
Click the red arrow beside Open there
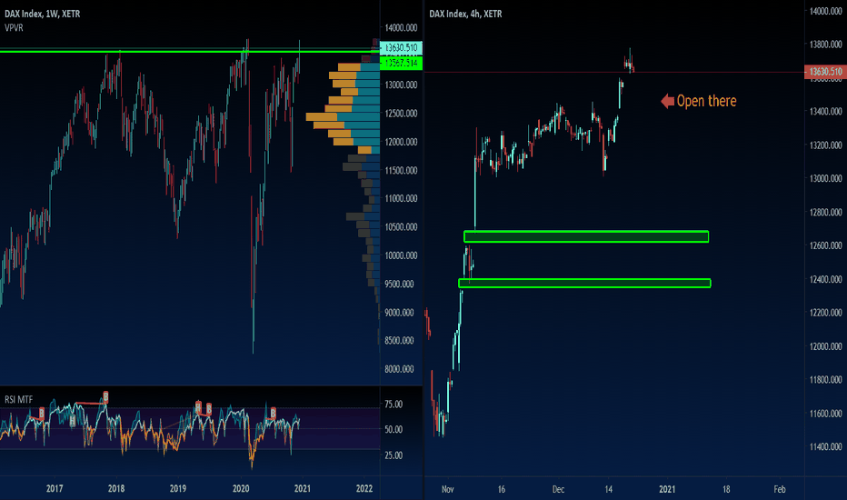(x=668, y=101)
